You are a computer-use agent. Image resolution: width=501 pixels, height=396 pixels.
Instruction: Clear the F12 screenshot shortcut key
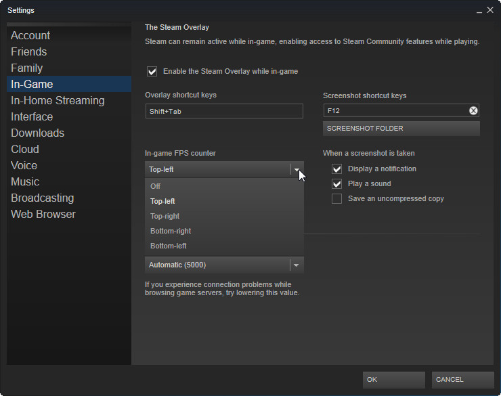pyautogui.click(x=473, y=110)
